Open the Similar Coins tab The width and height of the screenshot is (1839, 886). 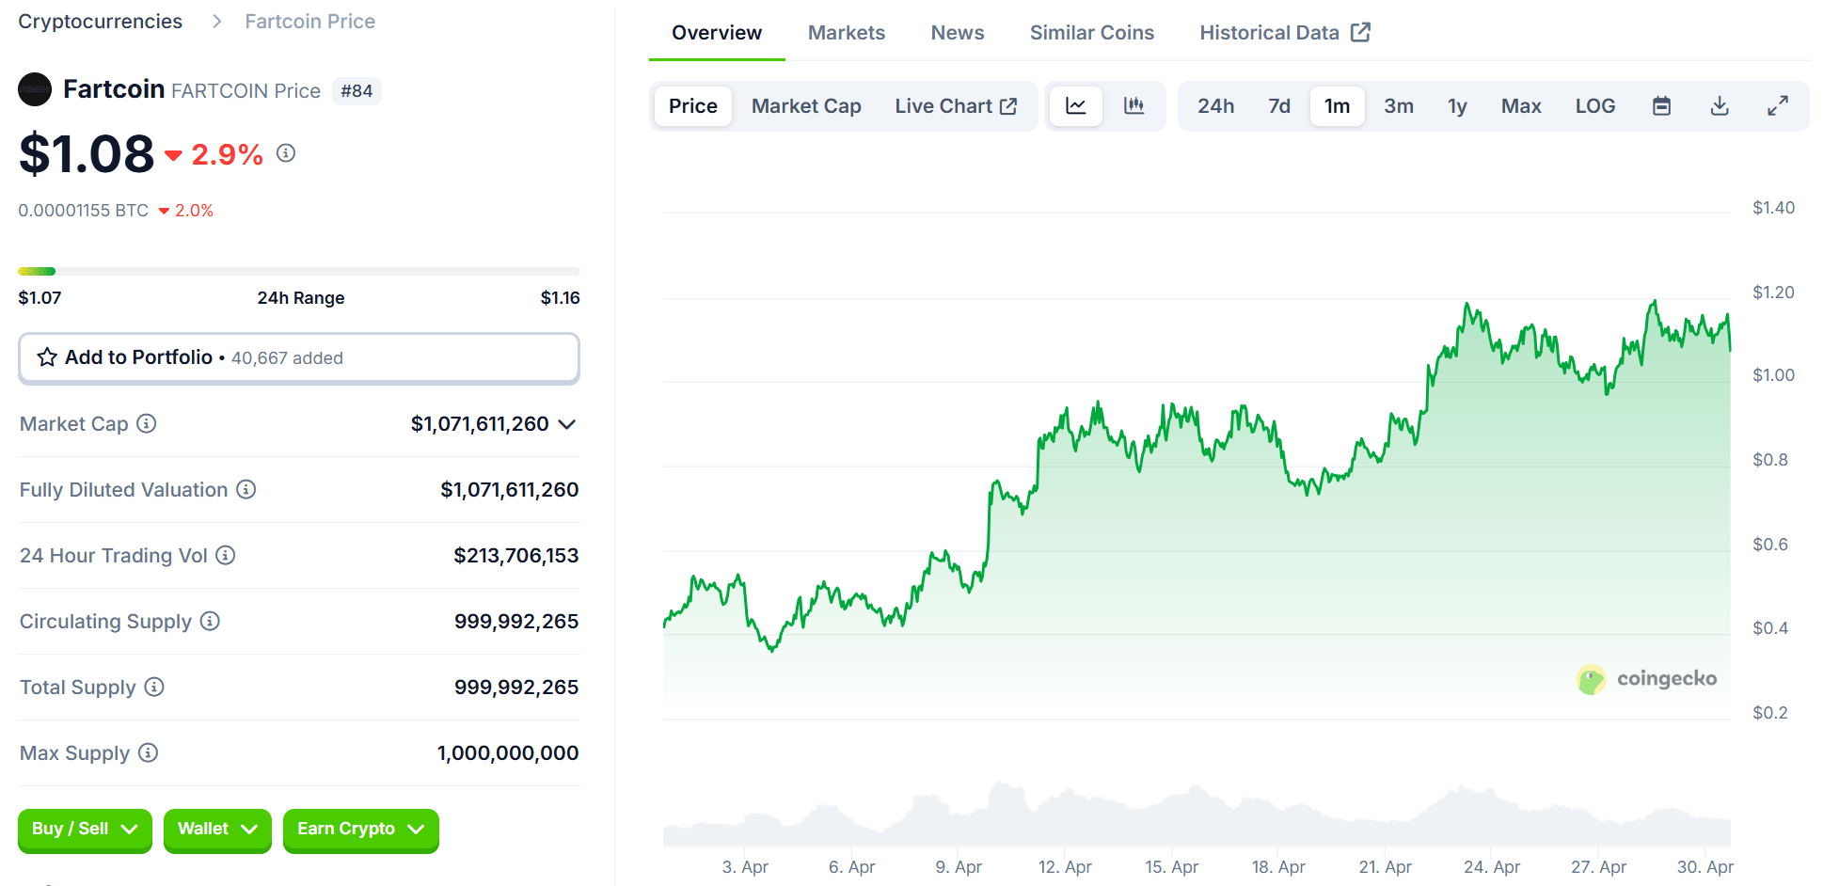[x=1092, y=33]
